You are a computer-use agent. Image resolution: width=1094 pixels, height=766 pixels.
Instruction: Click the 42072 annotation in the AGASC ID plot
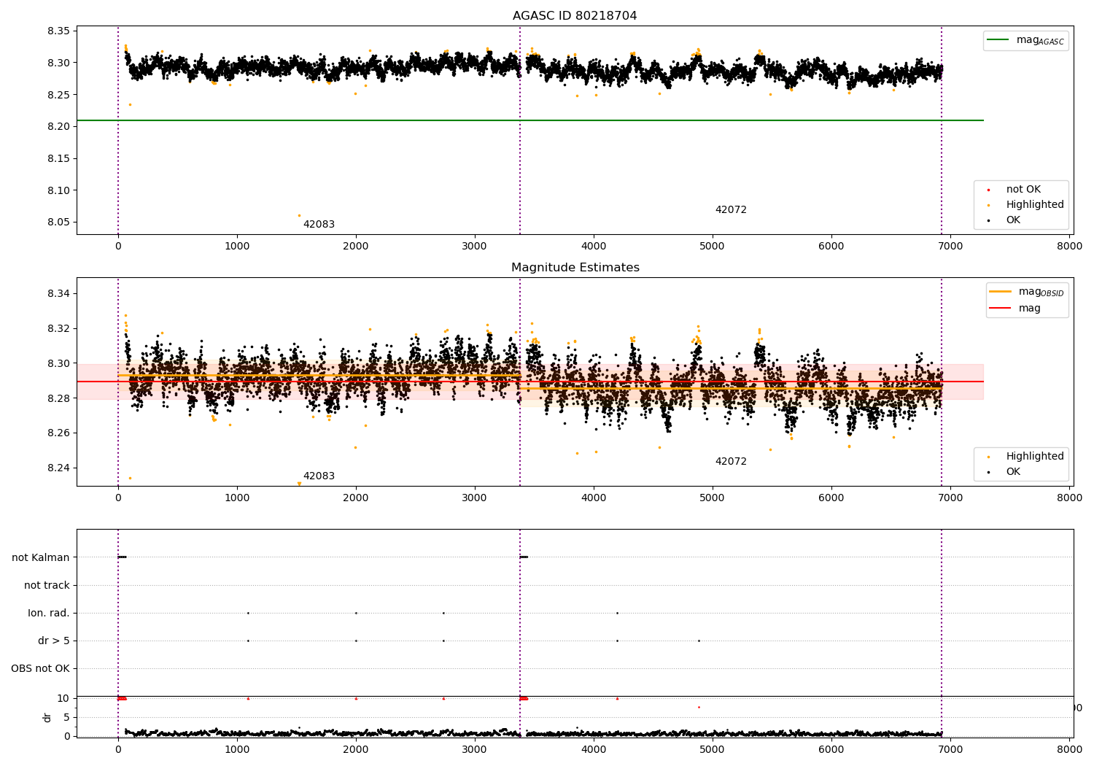click(x=731, y=210)
